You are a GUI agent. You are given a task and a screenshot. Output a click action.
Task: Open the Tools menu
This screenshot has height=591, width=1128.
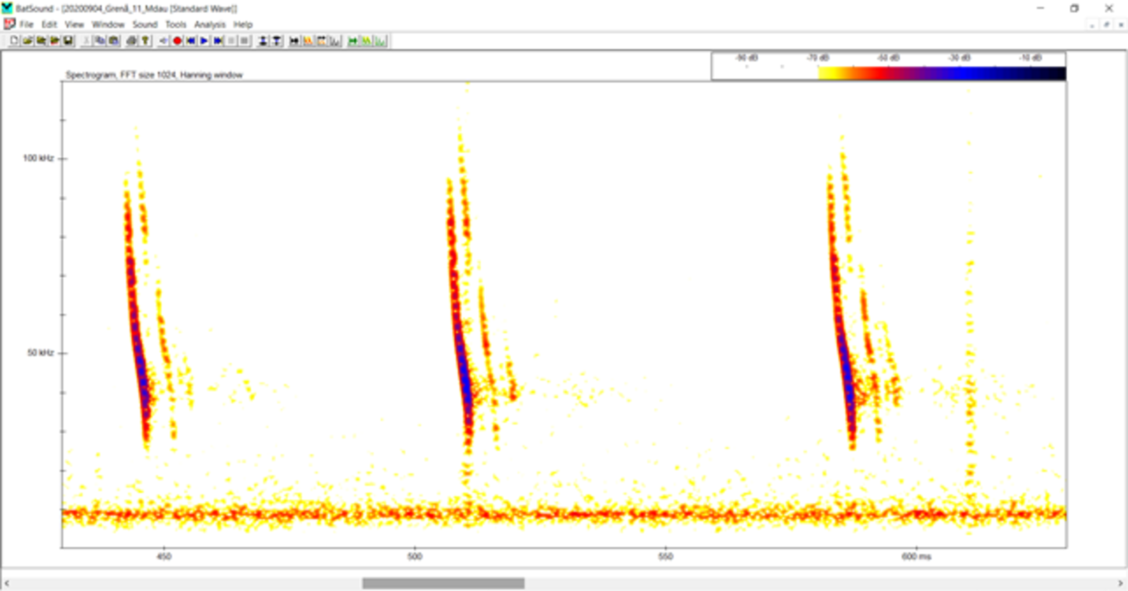(176, 24)
